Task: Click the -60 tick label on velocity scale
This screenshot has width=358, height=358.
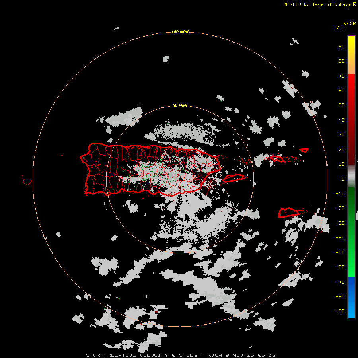Action: point(340,267)
